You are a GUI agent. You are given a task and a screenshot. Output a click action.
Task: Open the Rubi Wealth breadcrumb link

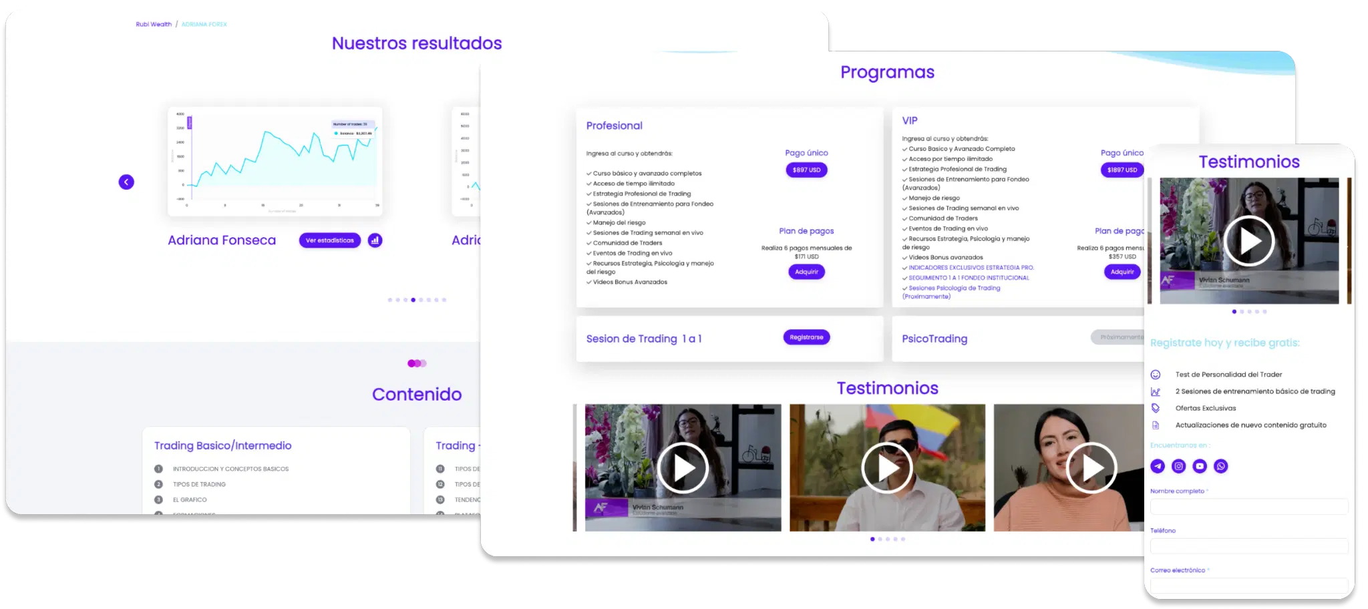point(154,24)
